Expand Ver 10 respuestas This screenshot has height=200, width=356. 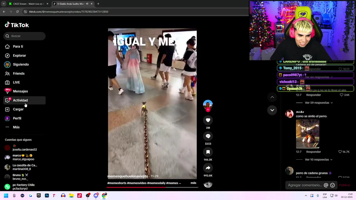pos(319,160)
